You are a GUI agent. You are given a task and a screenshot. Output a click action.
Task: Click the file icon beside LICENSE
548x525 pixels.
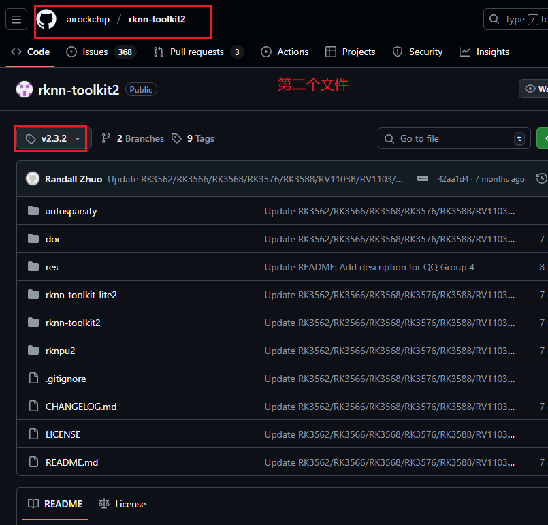click(x=33, y=434)
